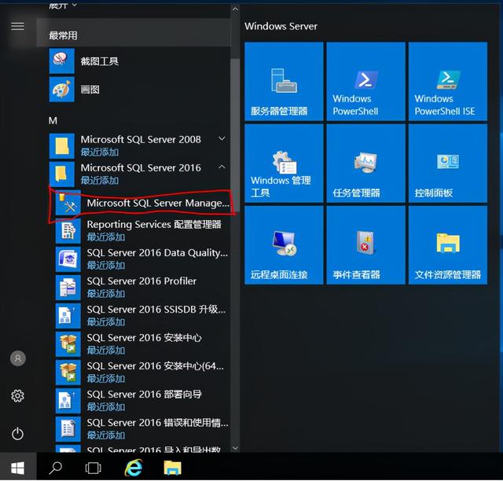This screenshot has width=503, height=481.
Task: Launch the Windows PowerShell ISE tile
Action: [x=448, y=82]
